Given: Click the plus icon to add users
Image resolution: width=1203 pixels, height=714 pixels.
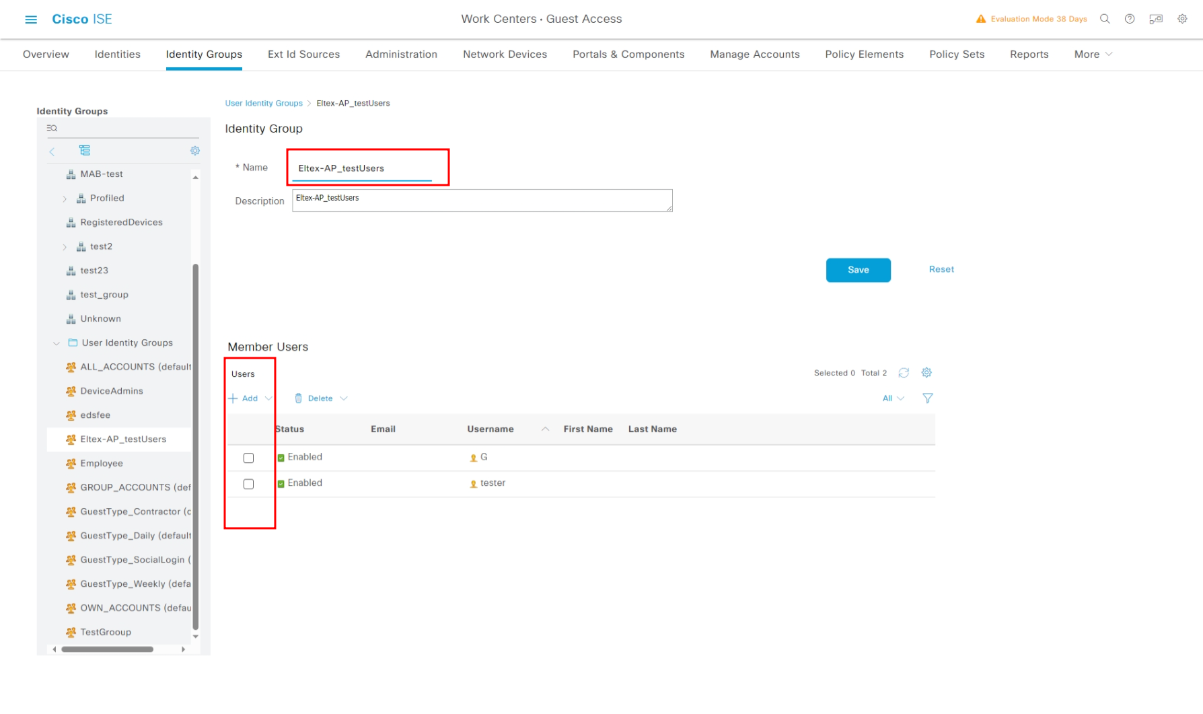Looking at the screenshot, I should [x=233, y=398].
